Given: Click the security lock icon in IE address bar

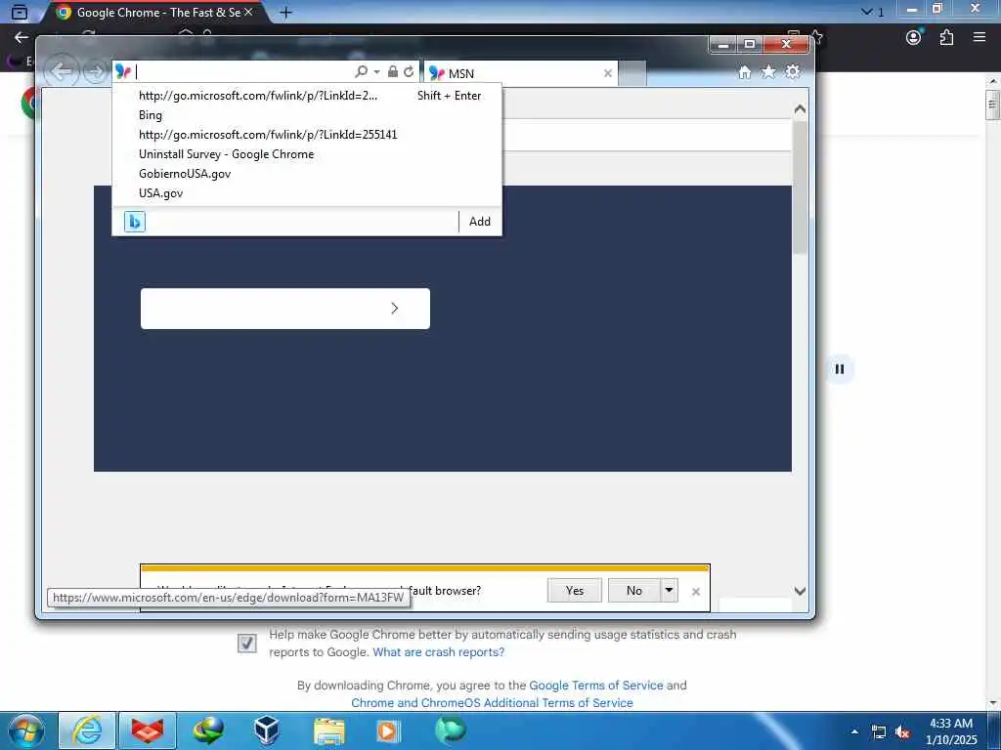Looking at the screenshot, I should (393, 72).
